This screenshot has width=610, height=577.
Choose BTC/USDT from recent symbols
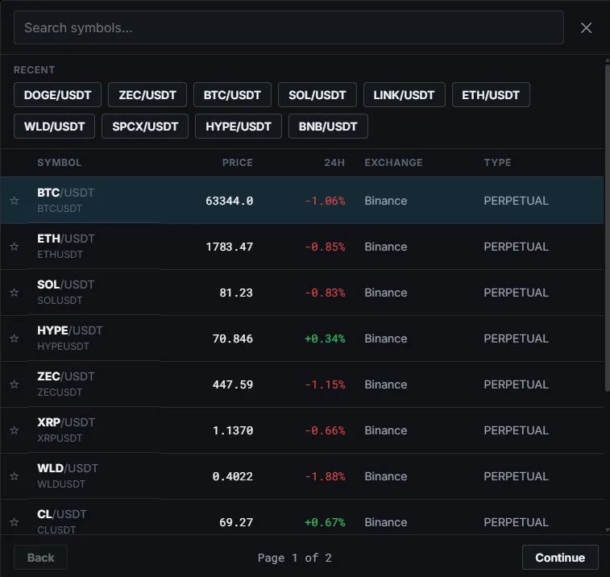(232, 94)
